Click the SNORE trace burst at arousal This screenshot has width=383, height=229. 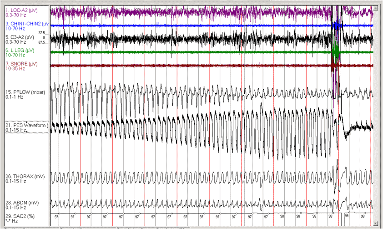coord(335,66)
